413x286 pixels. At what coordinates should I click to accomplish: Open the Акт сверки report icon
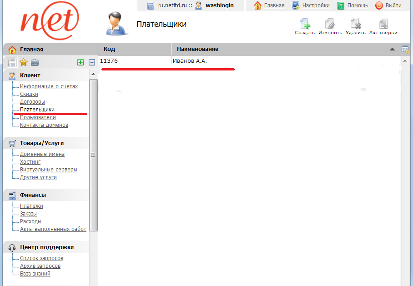click(383, 24)
